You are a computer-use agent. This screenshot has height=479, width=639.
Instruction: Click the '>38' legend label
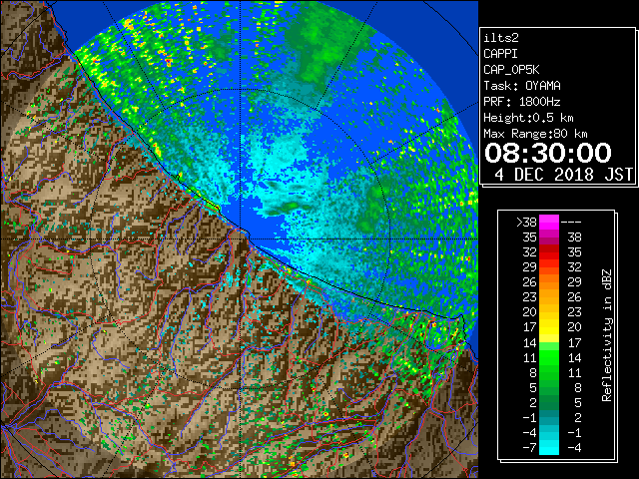526,223
